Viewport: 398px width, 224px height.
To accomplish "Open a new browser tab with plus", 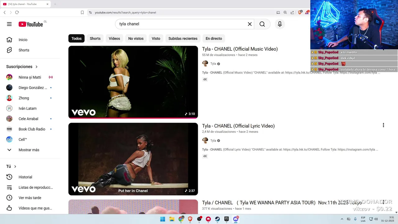I will pyautogui.click(x=55, y=4).
